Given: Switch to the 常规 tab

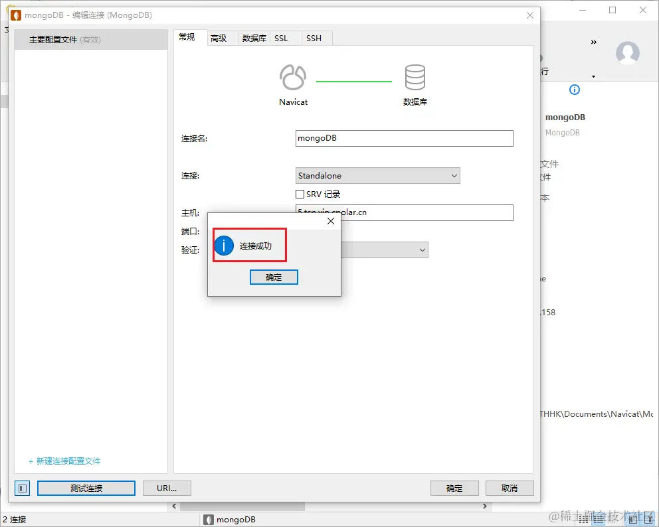Looking at the screenshot, I should pyautogui.click(x=187, y=37).
